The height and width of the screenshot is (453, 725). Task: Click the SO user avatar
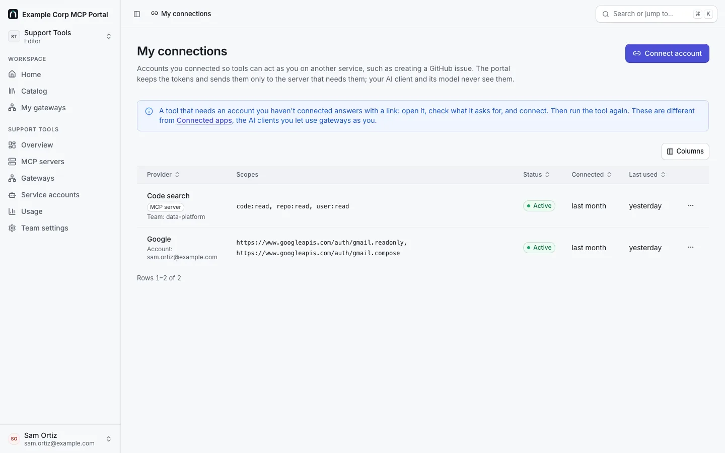14,439
